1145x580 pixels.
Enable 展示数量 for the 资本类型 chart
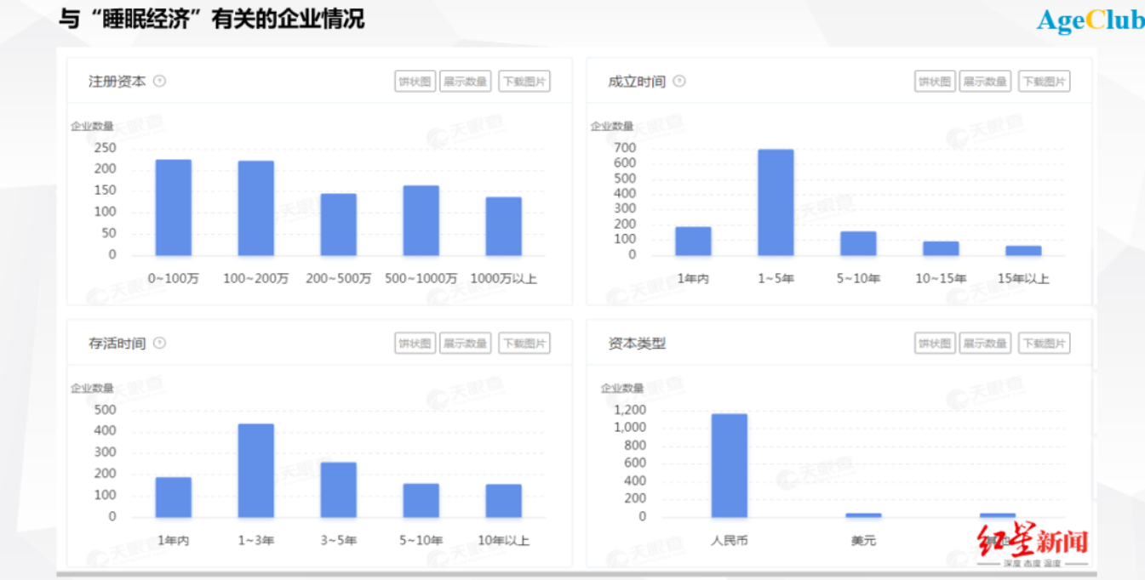[x=985, y=343]
